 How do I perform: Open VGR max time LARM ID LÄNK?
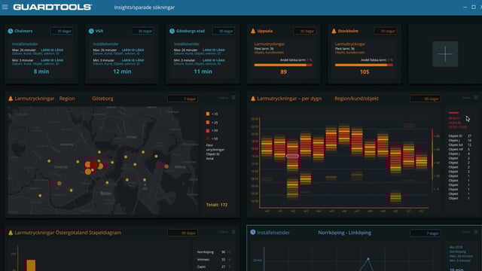pos(133,50)
